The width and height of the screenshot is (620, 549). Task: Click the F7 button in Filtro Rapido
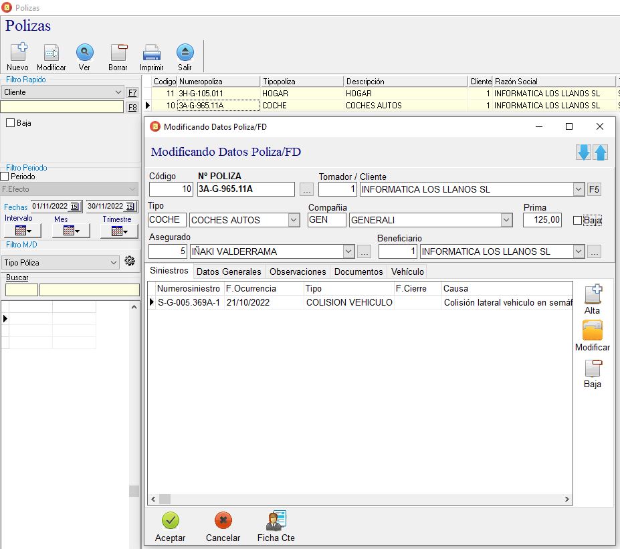coord(132,92)
